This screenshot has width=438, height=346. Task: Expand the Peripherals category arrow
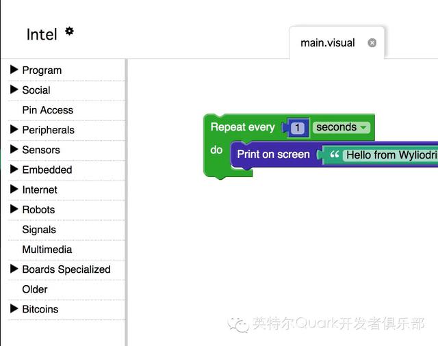click(14, 129)
